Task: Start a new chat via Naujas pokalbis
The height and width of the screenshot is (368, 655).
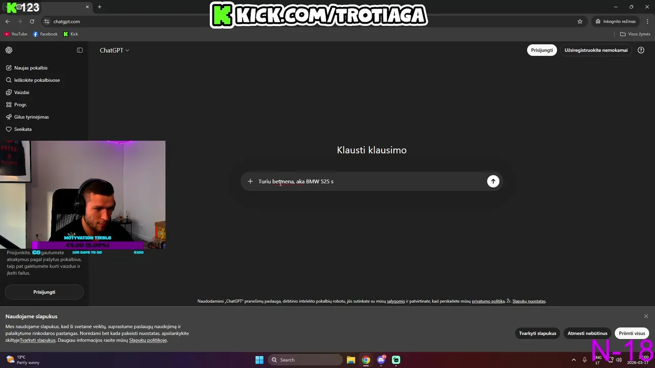Action: click(44, 68)
